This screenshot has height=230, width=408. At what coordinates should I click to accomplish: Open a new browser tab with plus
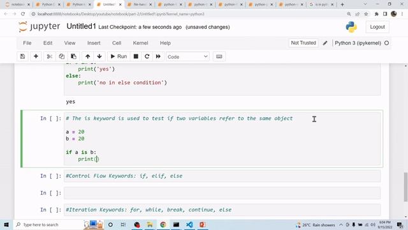click(x=342, y=4)
